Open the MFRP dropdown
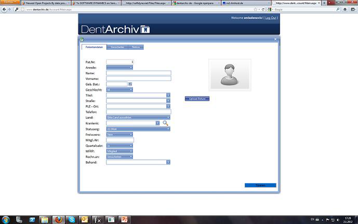Screen dimensions: 358x224 point(120,151)
